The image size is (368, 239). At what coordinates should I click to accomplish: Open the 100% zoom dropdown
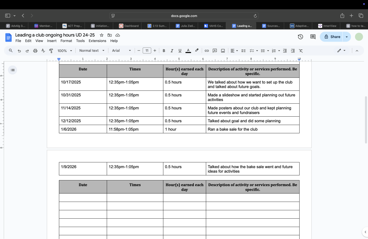click(65, 51)
